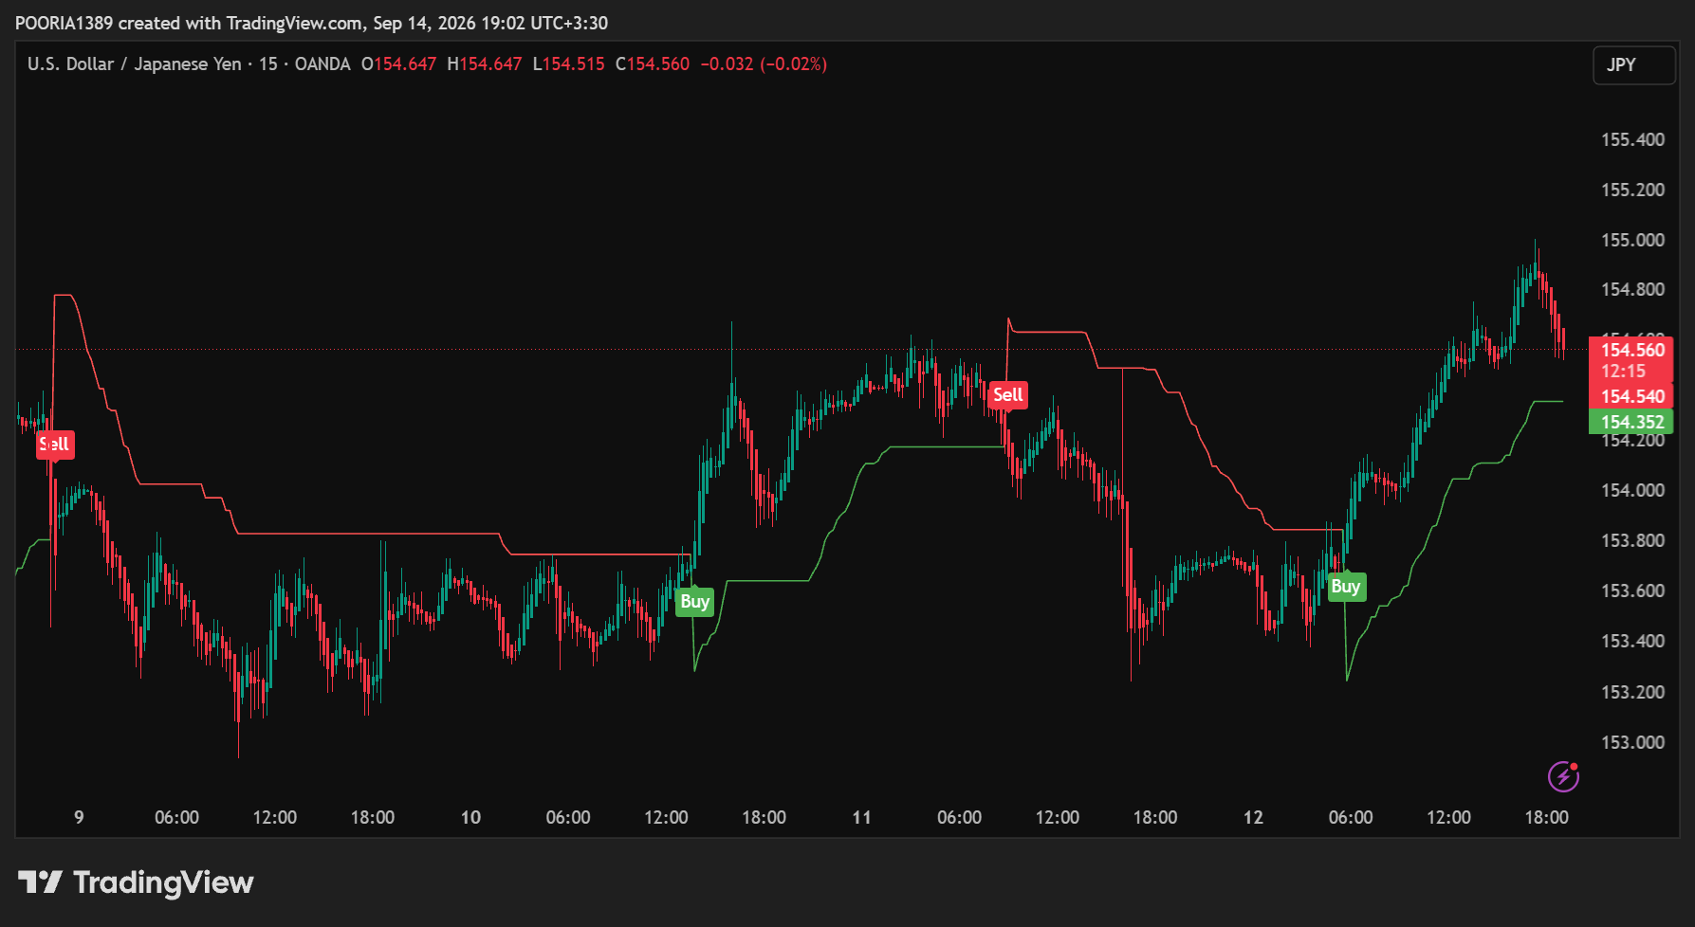Click the "155.200" price axis label
Image resolution: width=1695 pixels, height=927 pixels.
tap(1632, 190)
